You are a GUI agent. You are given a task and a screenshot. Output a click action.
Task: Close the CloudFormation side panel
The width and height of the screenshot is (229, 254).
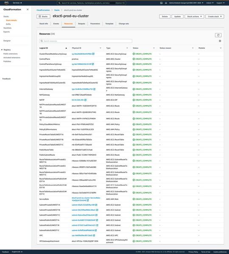click(28, 9)
